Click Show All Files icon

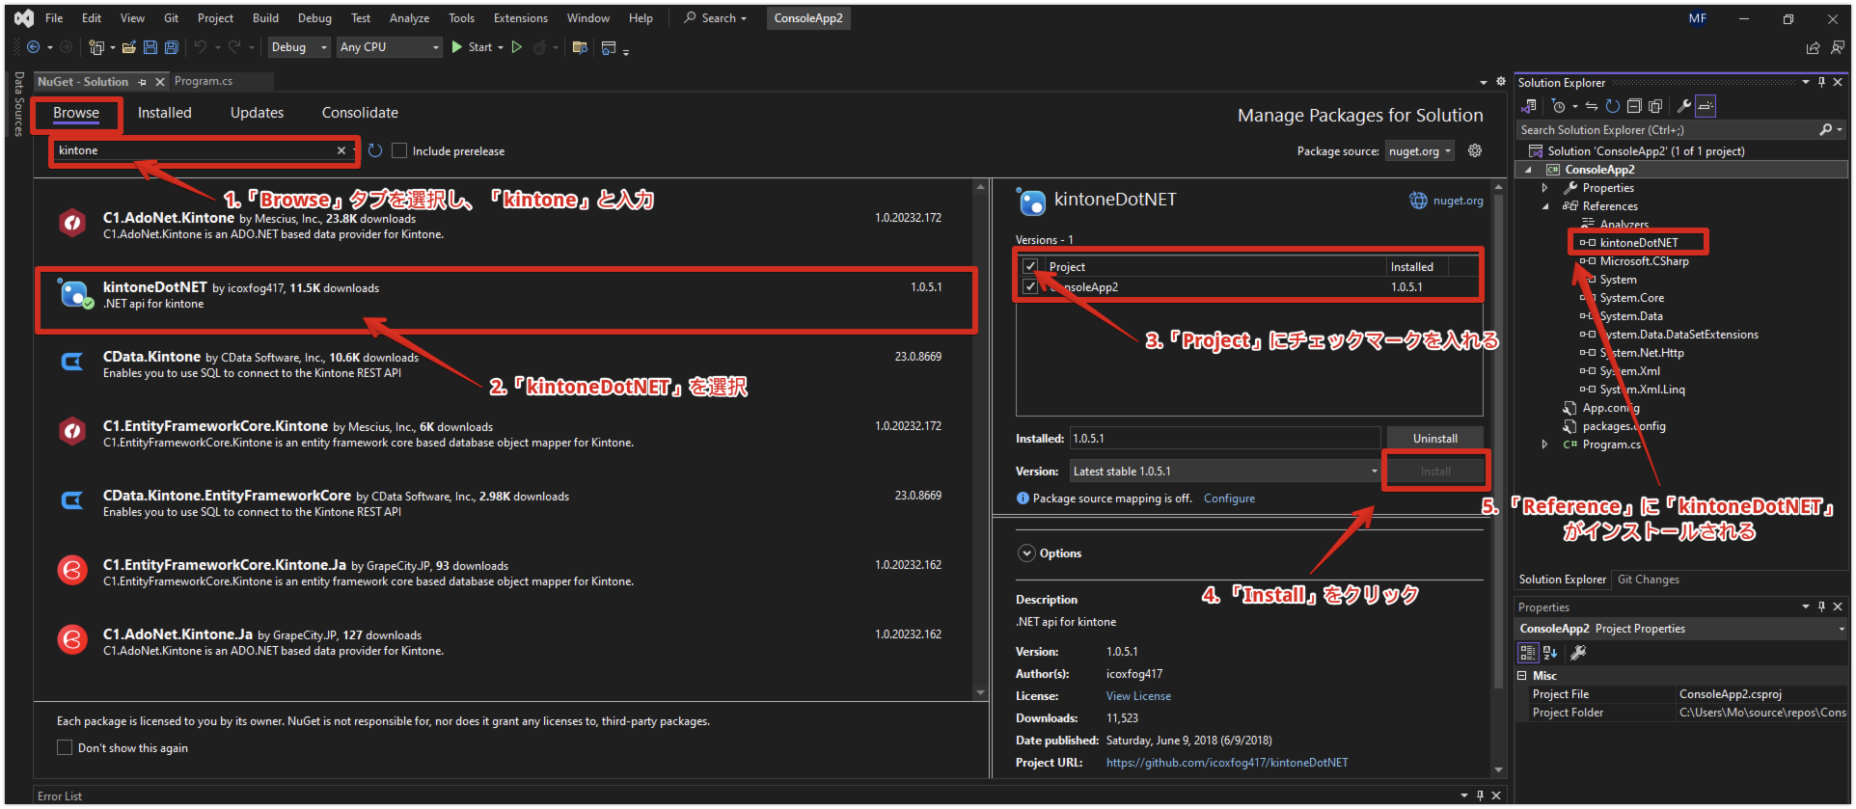coord(1655,106)
